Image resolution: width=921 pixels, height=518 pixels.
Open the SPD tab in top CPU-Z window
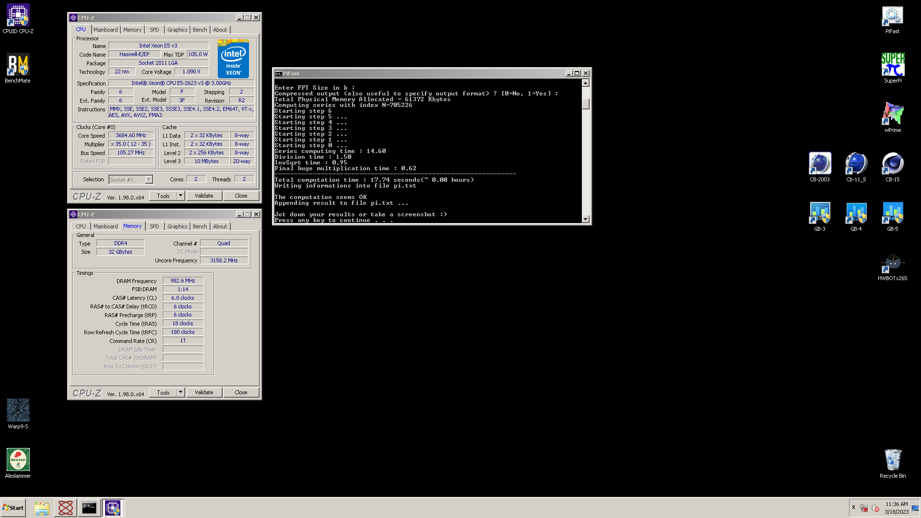154,30
